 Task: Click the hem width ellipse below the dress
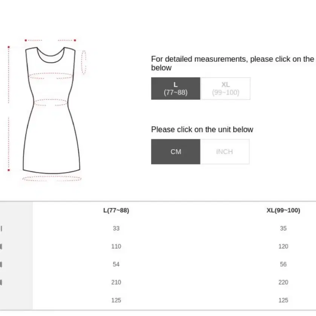point(52,179)
